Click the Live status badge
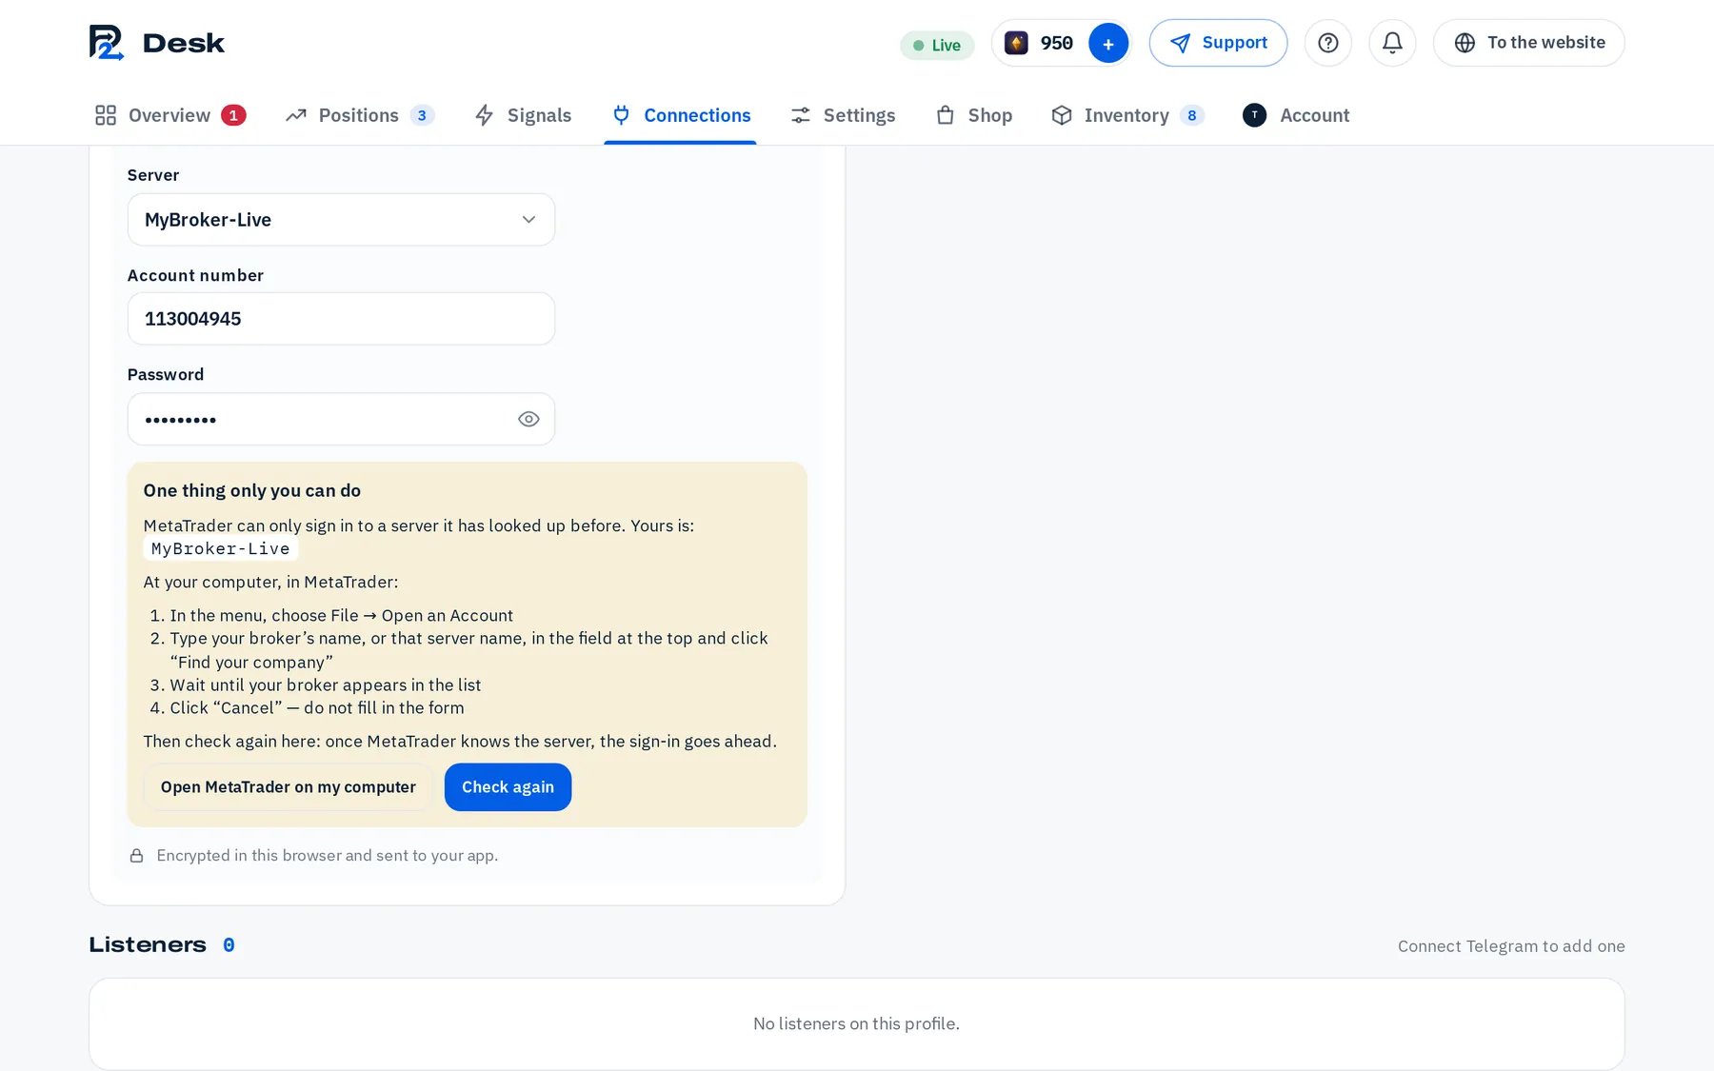1714x1071 pixels. (x=937, y=45)
